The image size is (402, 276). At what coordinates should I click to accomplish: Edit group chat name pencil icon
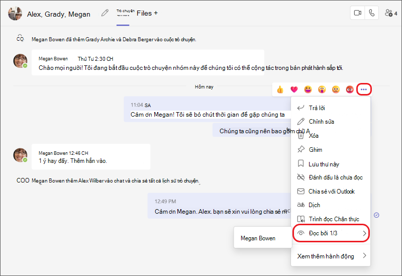pos(105,13)
